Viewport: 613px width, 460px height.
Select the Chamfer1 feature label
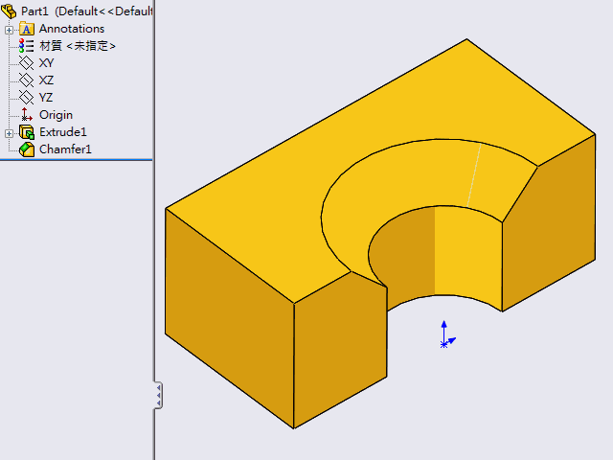tap(65, 149)
